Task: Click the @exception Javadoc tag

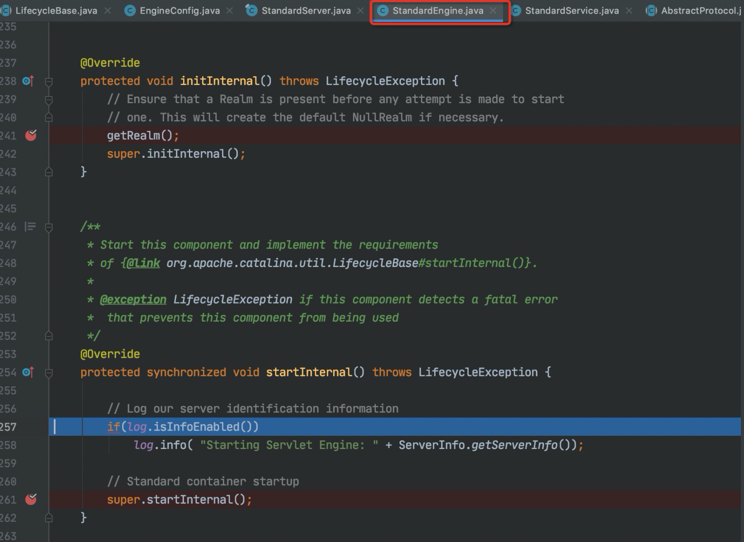Action: click(133, 300)
